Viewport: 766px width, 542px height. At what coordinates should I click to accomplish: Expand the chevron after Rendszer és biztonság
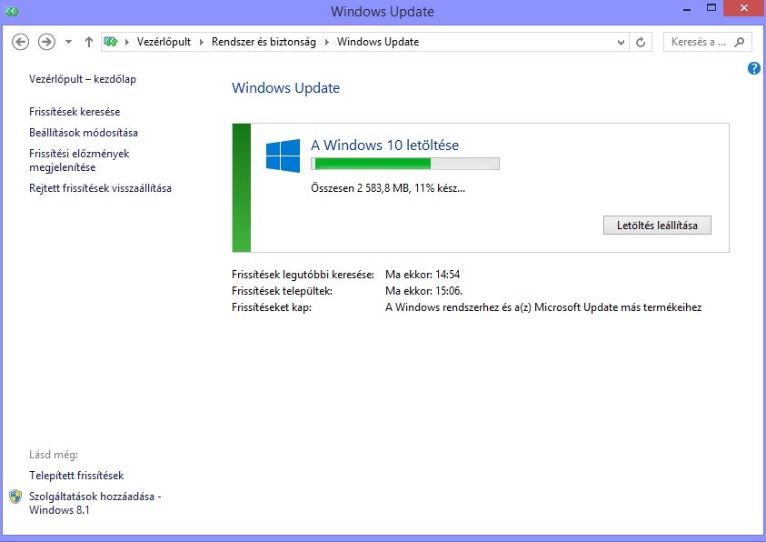click(x=327, y=42)
